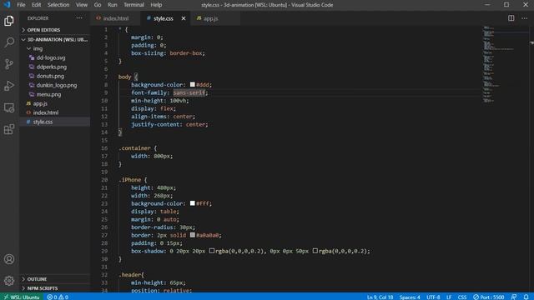Open errors and warnings status item
Screen dimensions: 534x300
[58, 297]
